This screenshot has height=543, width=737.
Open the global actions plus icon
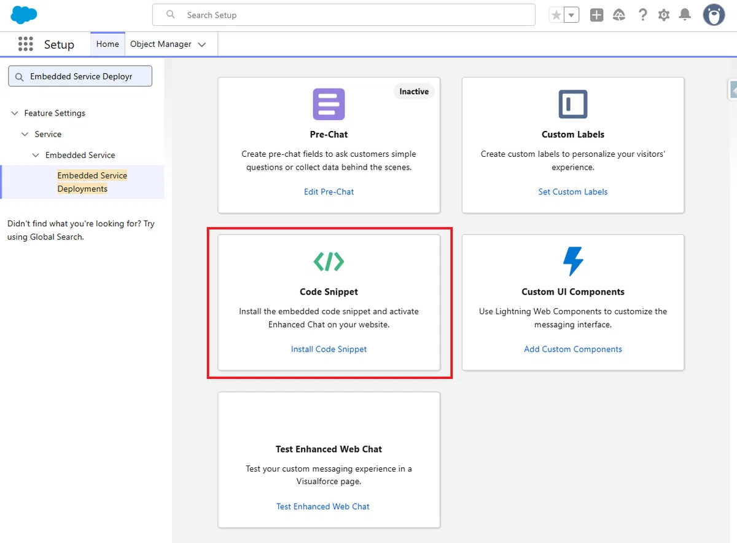click(596, 15)
